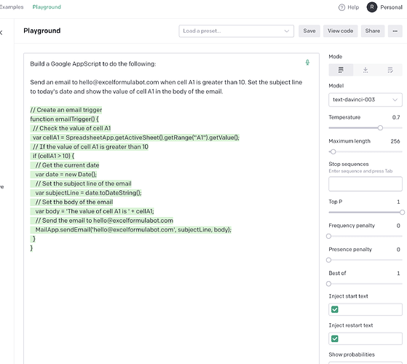Viewport: 407px width, 364px height.
Task: Click the View code button
Action: pos(340,31)
